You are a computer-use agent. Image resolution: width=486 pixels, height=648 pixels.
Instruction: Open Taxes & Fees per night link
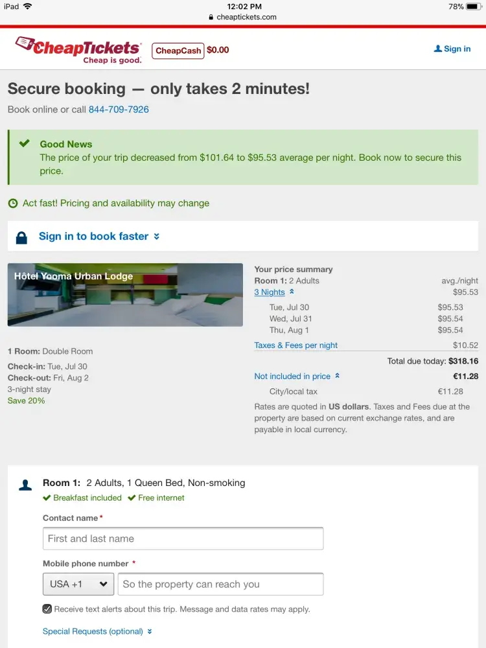(295, 345)
